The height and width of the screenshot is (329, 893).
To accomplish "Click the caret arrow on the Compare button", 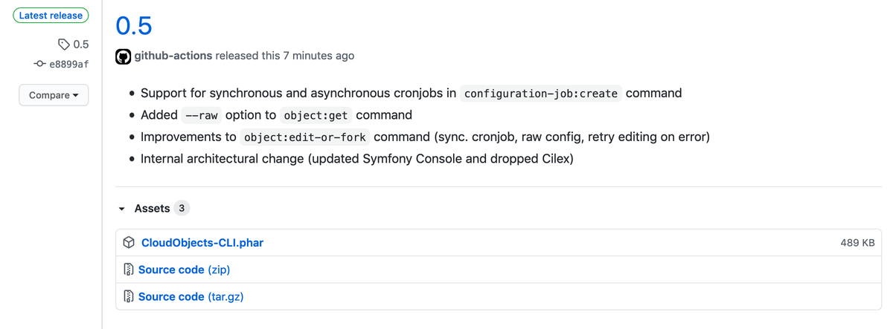I will click(76, 96).
